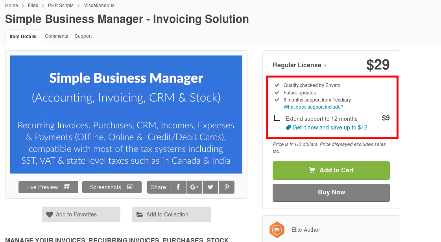
Task: Click the Simple Business Manager preview image
Action: [x=126, y=115]
